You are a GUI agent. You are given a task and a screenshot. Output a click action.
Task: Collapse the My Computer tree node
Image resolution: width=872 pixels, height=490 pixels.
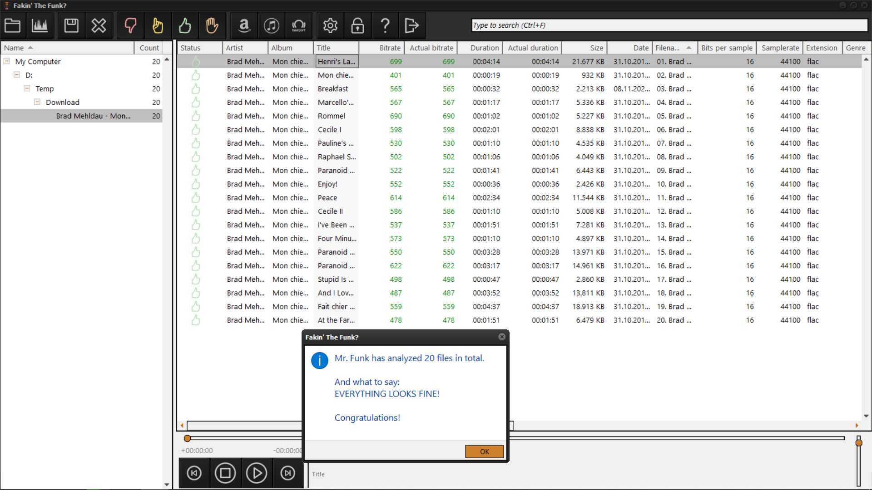pyautogui.click(x=7, y=61)
